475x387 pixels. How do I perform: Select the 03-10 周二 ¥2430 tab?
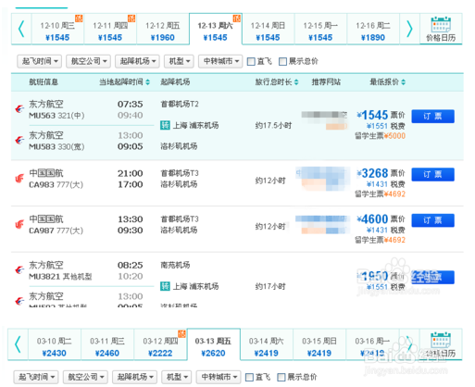55,344
